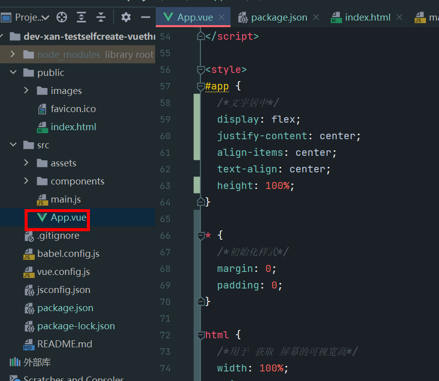Click the Markdown icon next to README.md

pyautogui.click(x=29, y=344)
